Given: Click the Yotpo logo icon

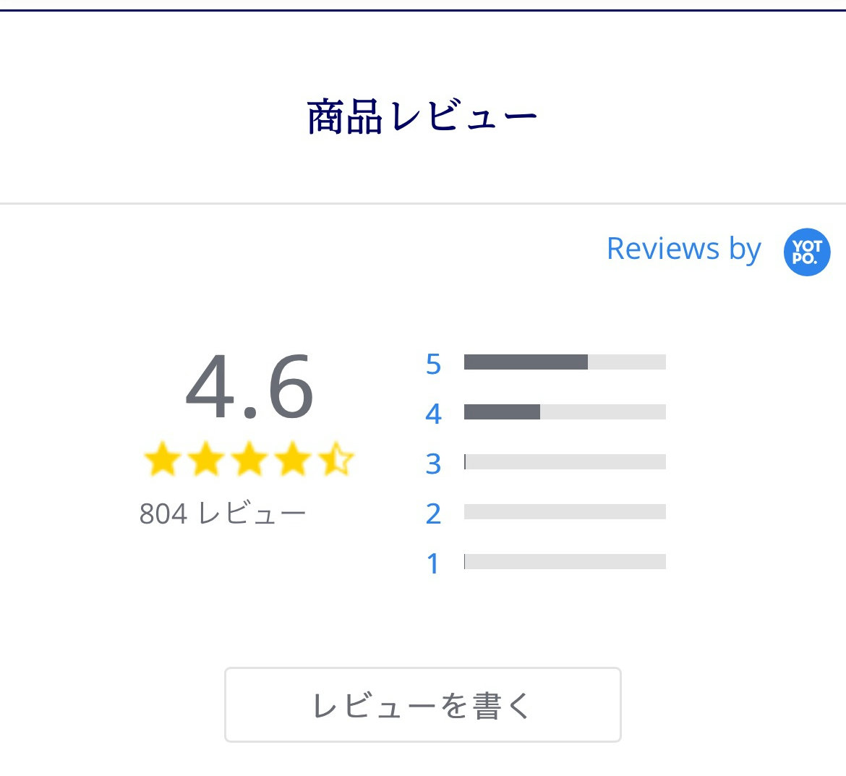Looking at the screenshot, I should click(x=807, y=252).
